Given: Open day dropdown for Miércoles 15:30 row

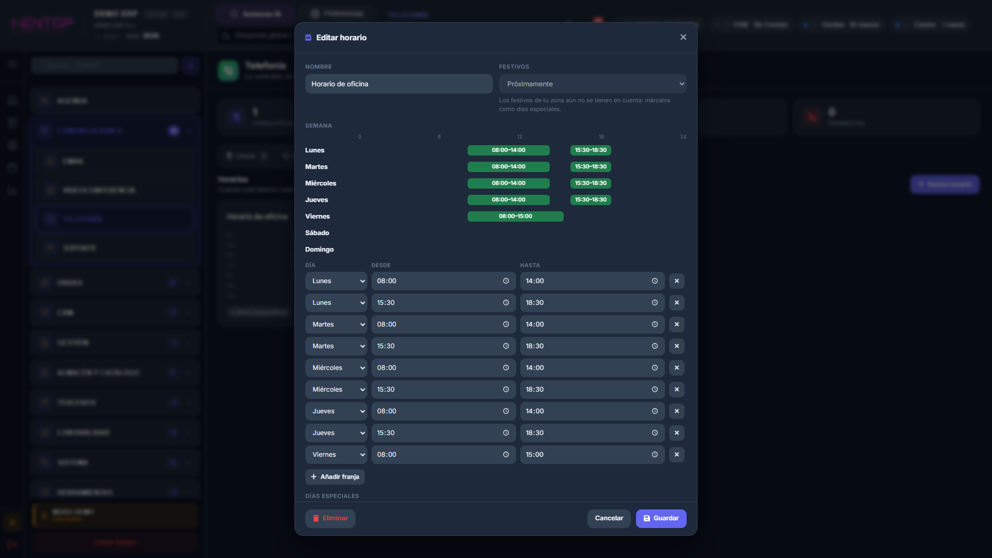Looking at the screenshot, I should tap(336, 390).
